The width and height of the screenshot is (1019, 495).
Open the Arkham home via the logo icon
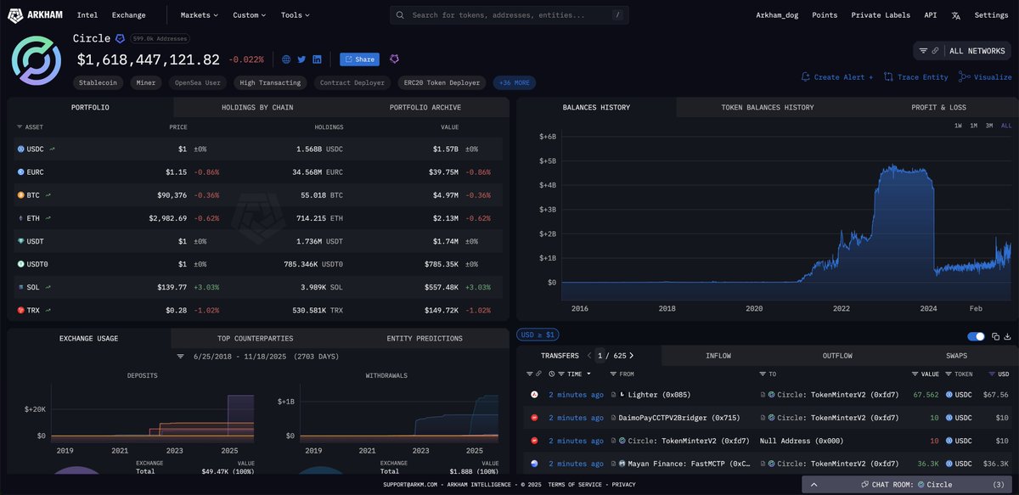[x=14, y=14]
